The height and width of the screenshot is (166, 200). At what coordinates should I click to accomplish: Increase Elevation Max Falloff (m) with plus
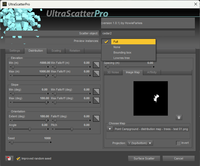pos(90,75)
